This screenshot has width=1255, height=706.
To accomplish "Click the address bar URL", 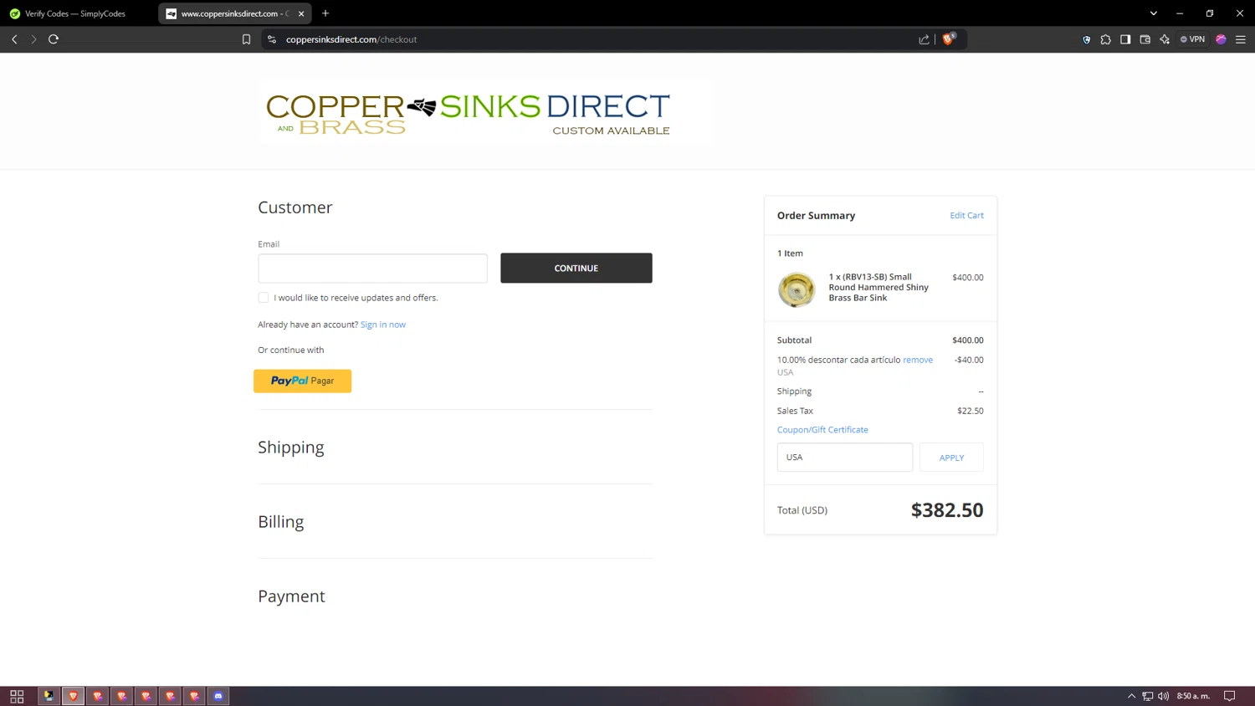I will (351, 39).
